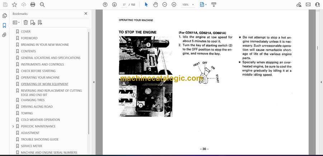Open the Find text magnifier icon
This screenshot has height=156, width=323.
click(x=42, y=5)
